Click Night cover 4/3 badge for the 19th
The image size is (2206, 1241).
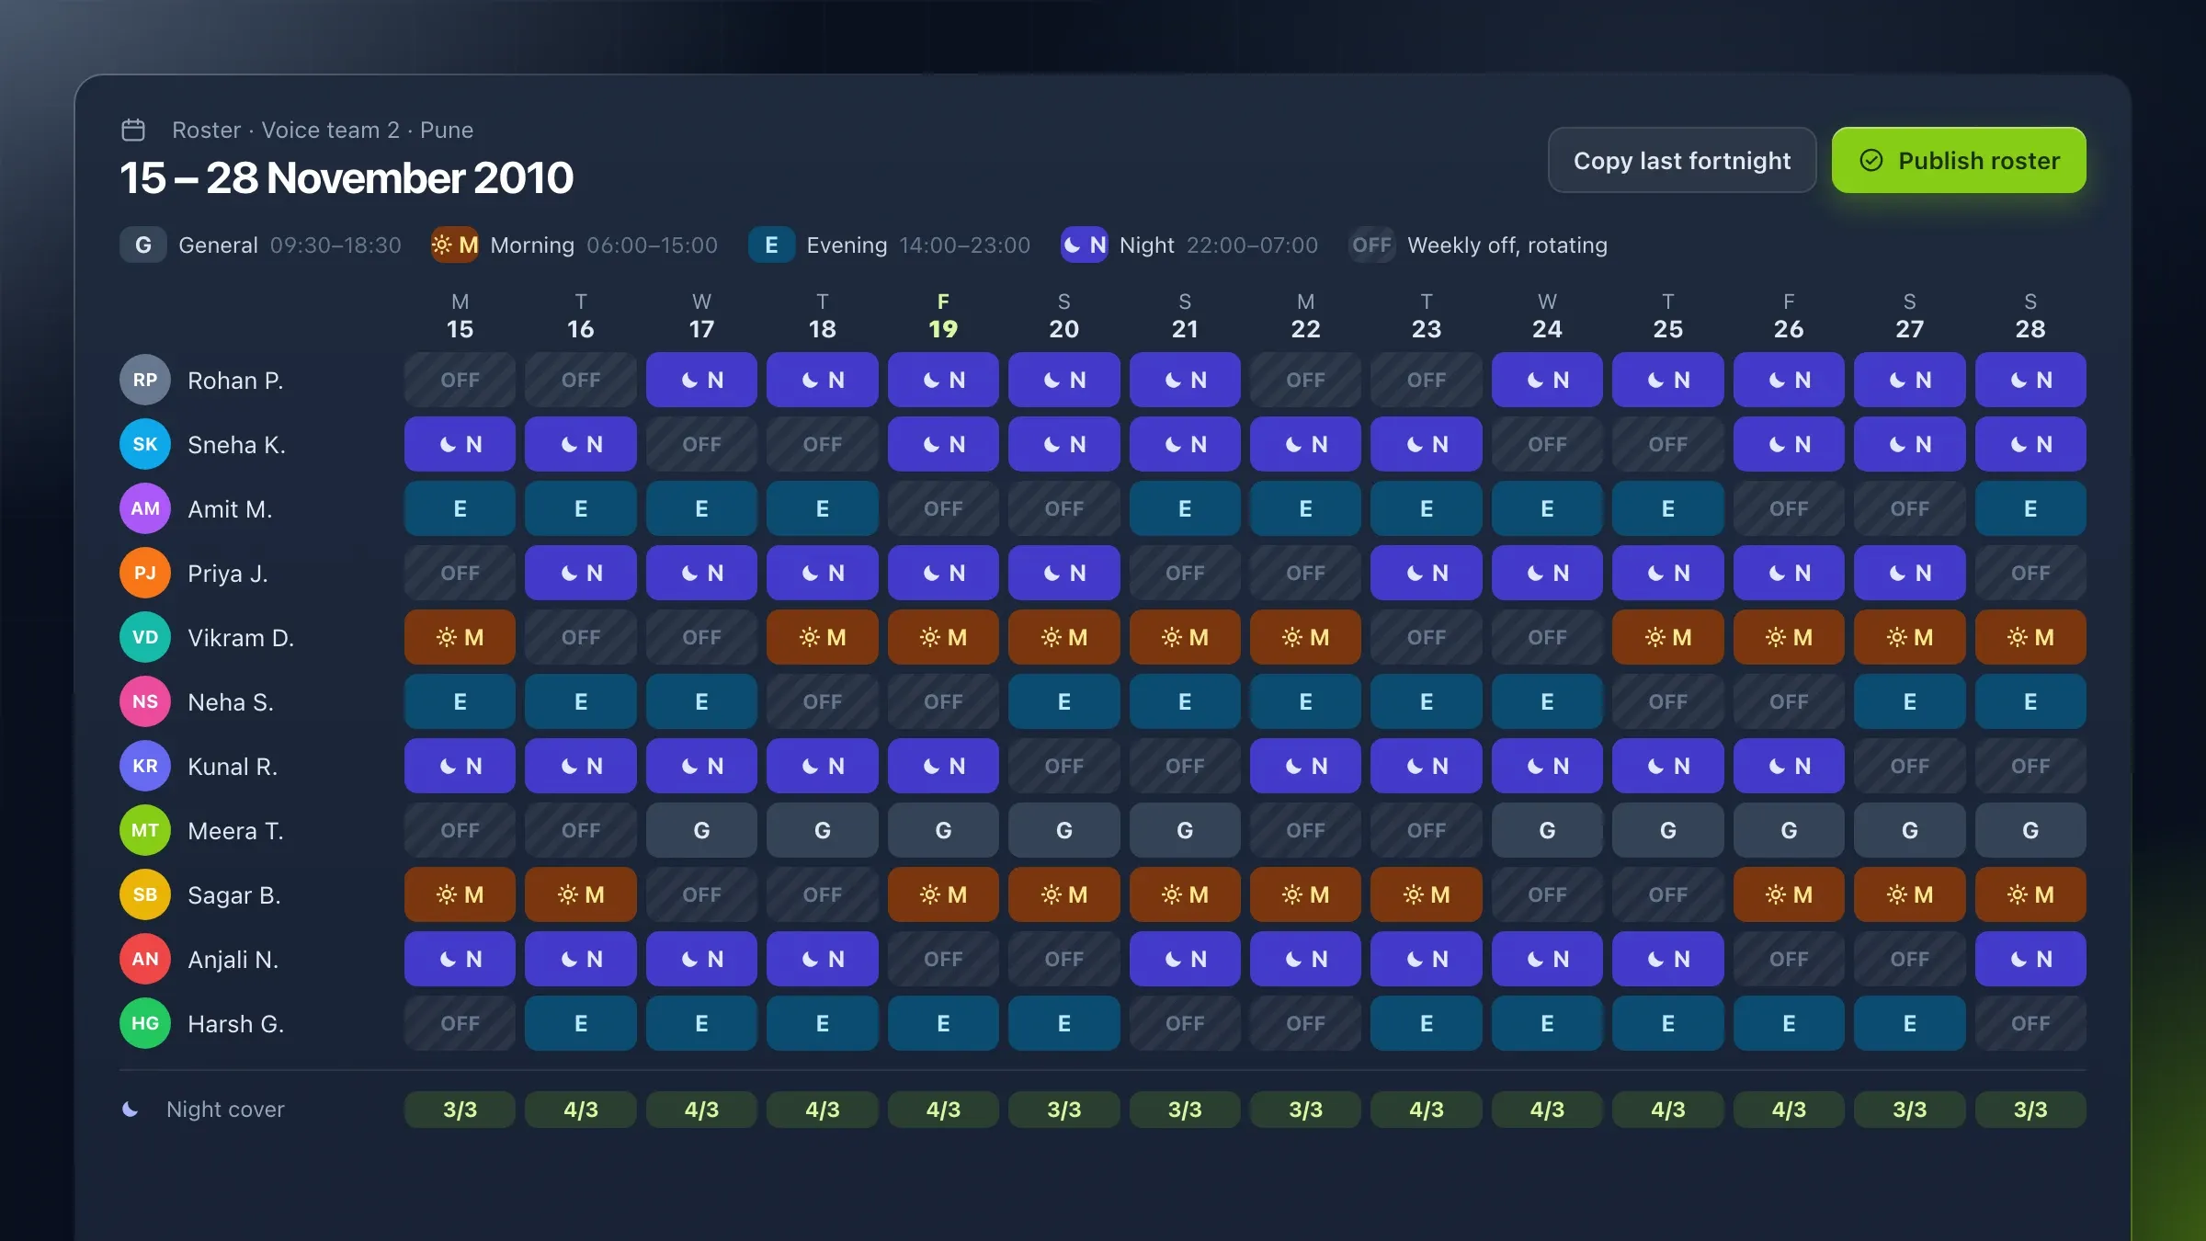tap(943, 1110)
